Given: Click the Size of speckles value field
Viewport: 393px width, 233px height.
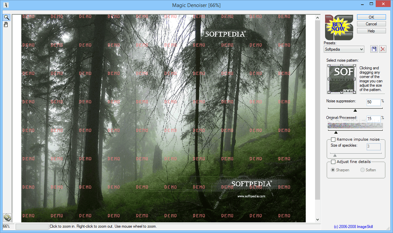Looking at the screenshot, I should [373, 146].
